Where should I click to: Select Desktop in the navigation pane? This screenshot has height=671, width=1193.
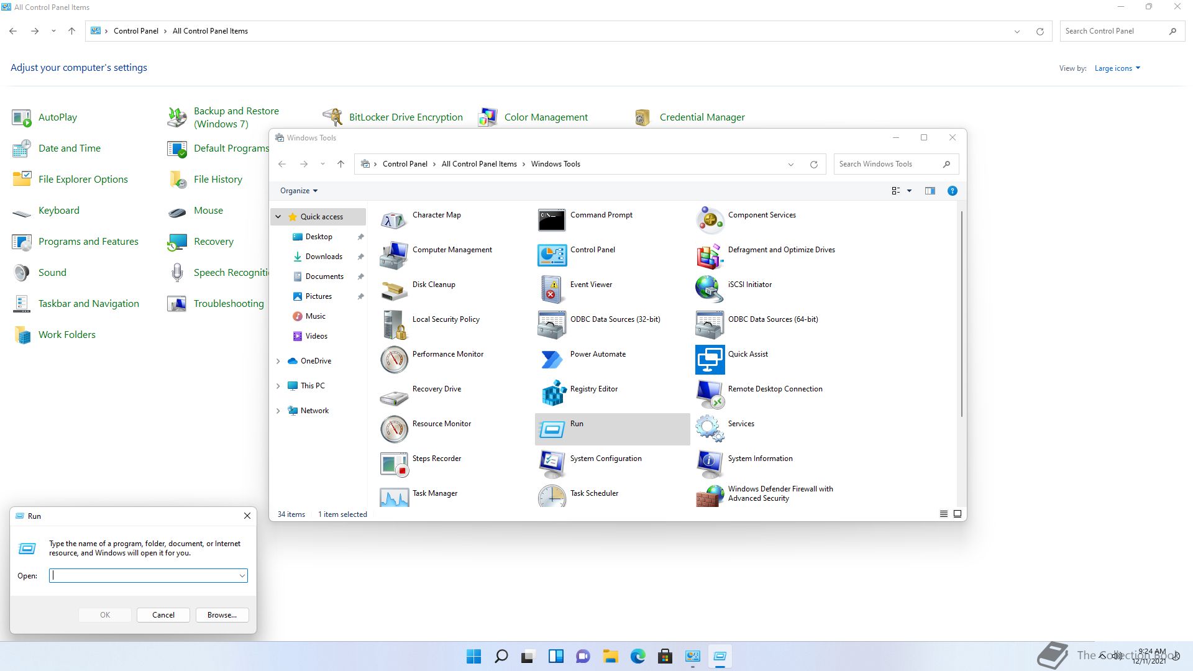(318, 237)
